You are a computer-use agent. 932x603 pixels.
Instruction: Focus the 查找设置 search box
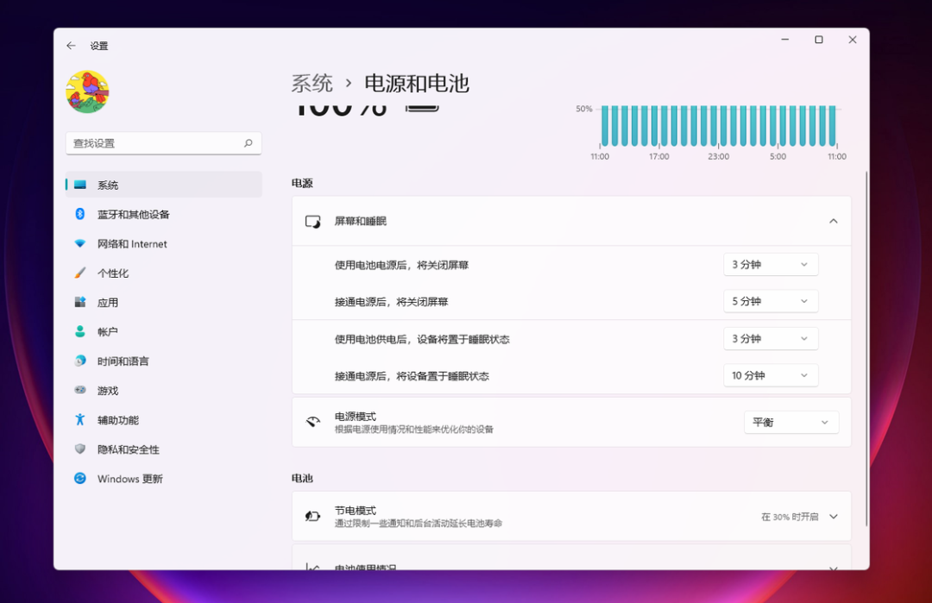[163, 143]
